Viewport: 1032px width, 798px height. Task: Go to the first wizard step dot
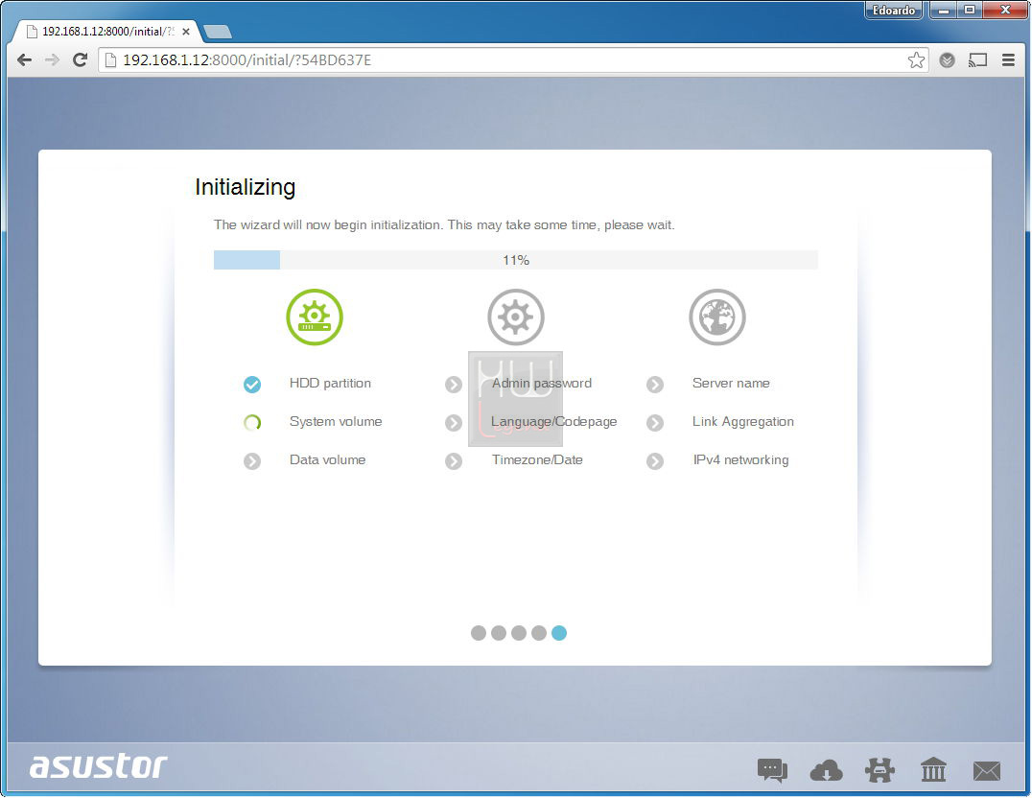[x=479, y=633]
